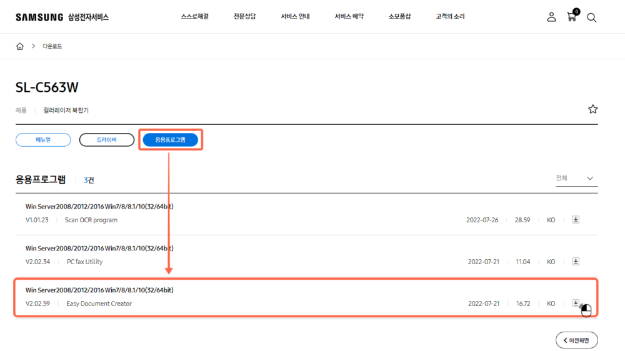Click the file size 28.59
625x351 pixels.
coord(522,220)
